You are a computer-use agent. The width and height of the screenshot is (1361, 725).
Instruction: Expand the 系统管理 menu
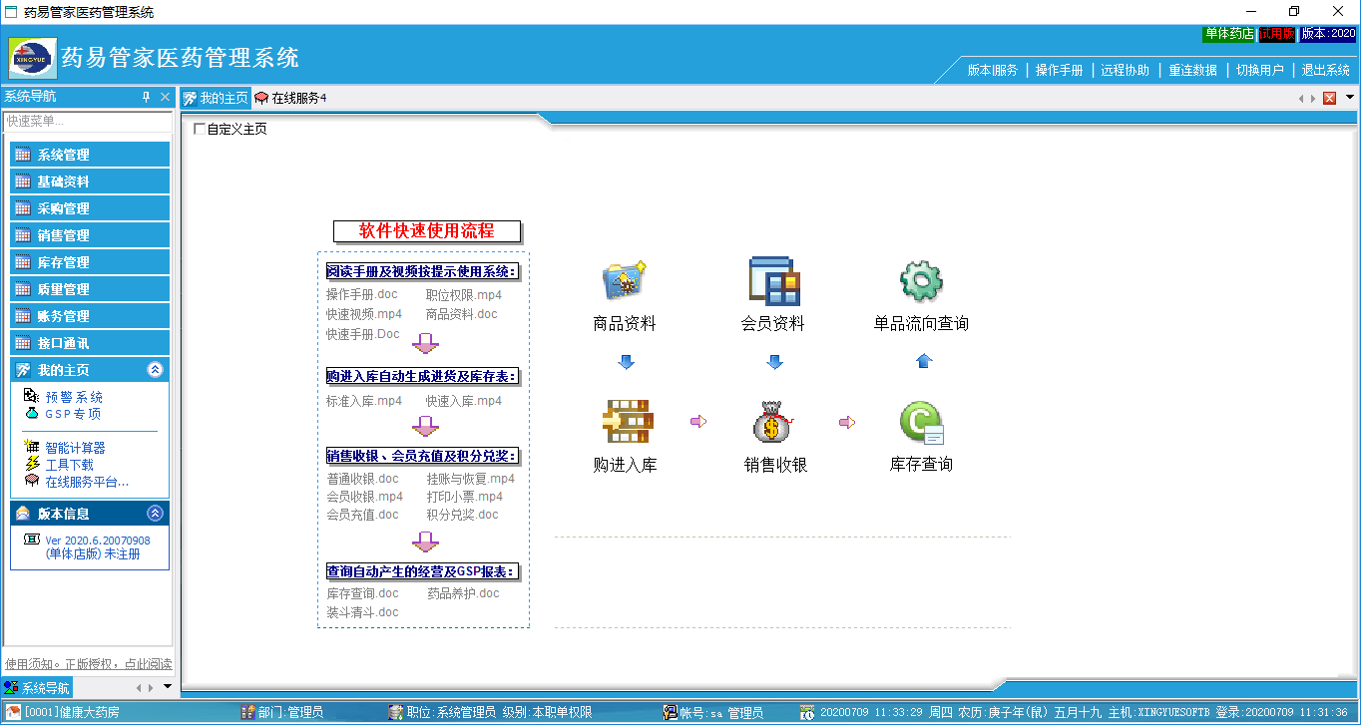[90, 155]
